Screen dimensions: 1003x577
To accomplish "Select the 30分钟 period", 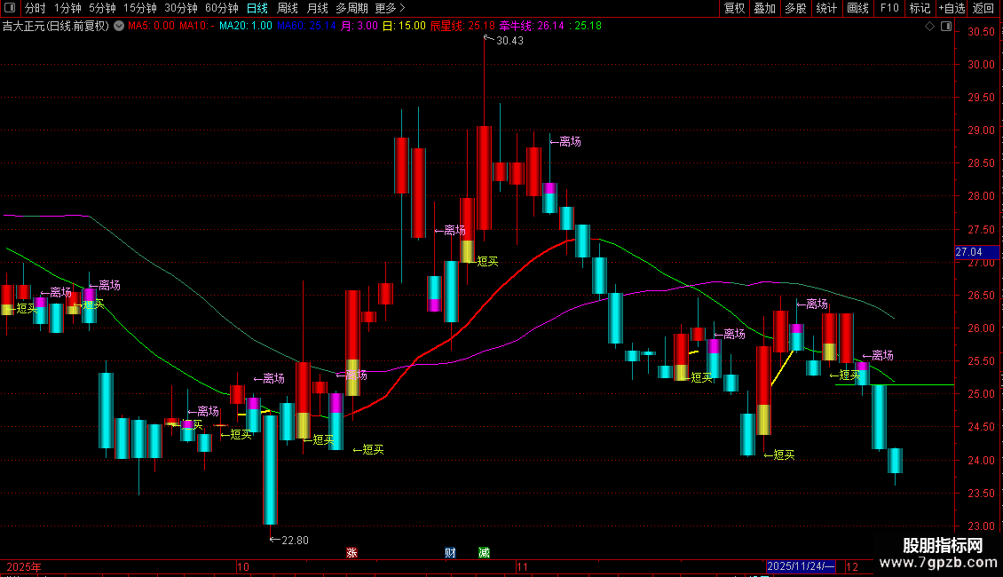I will point(181,8).
